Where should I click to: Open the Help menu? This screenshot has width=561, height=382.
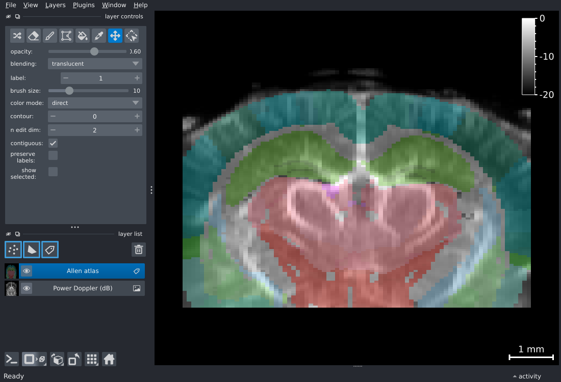[140, 5]
